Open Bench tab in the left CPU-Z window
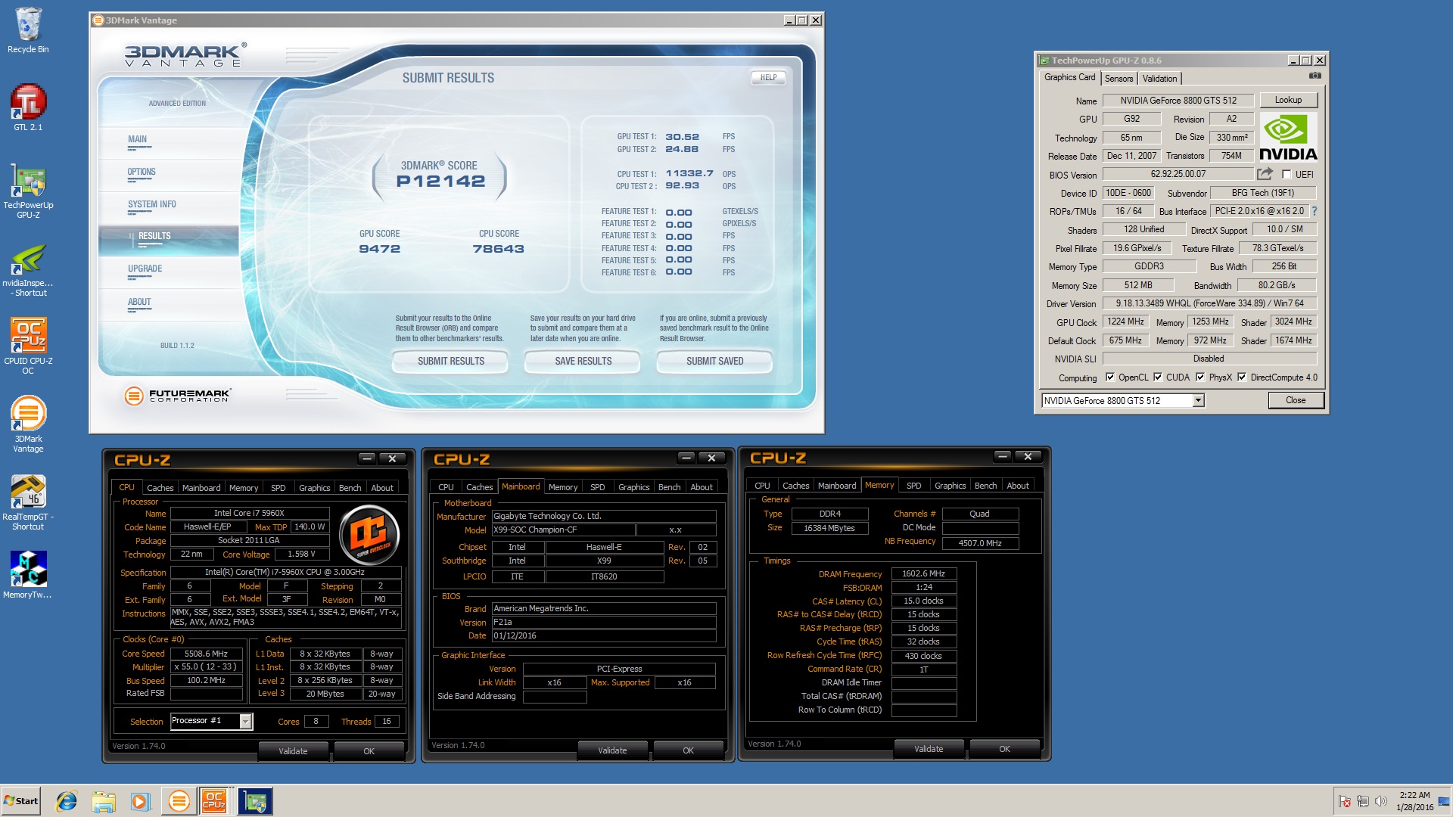Screen dimensions: 1453x817 [350, 488]
